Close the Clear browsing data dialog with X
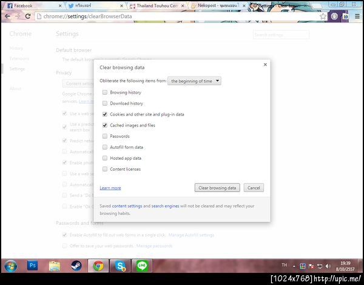This screenshot has height=285, width=364. (265, 64)
